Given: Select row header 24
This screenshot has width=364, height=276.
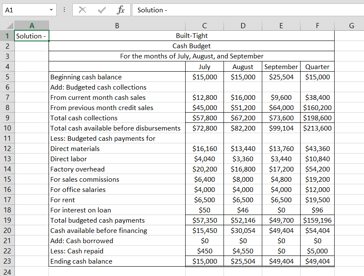Looking at the screenshot, I should 8,272.
